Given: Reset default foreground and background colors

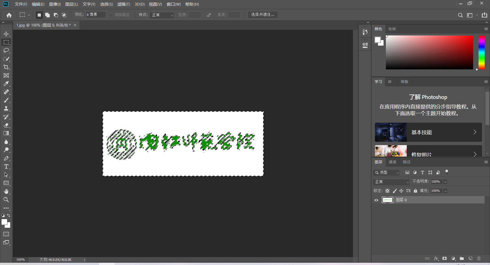Looking at the screenshot, I should (x=3, y=216).
